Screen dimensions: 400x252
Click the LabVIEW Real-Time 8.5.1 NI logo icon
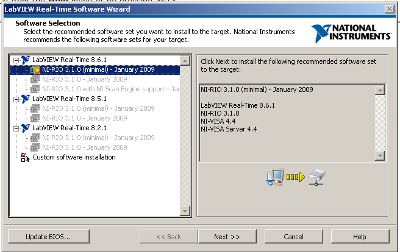click(26, 99)
